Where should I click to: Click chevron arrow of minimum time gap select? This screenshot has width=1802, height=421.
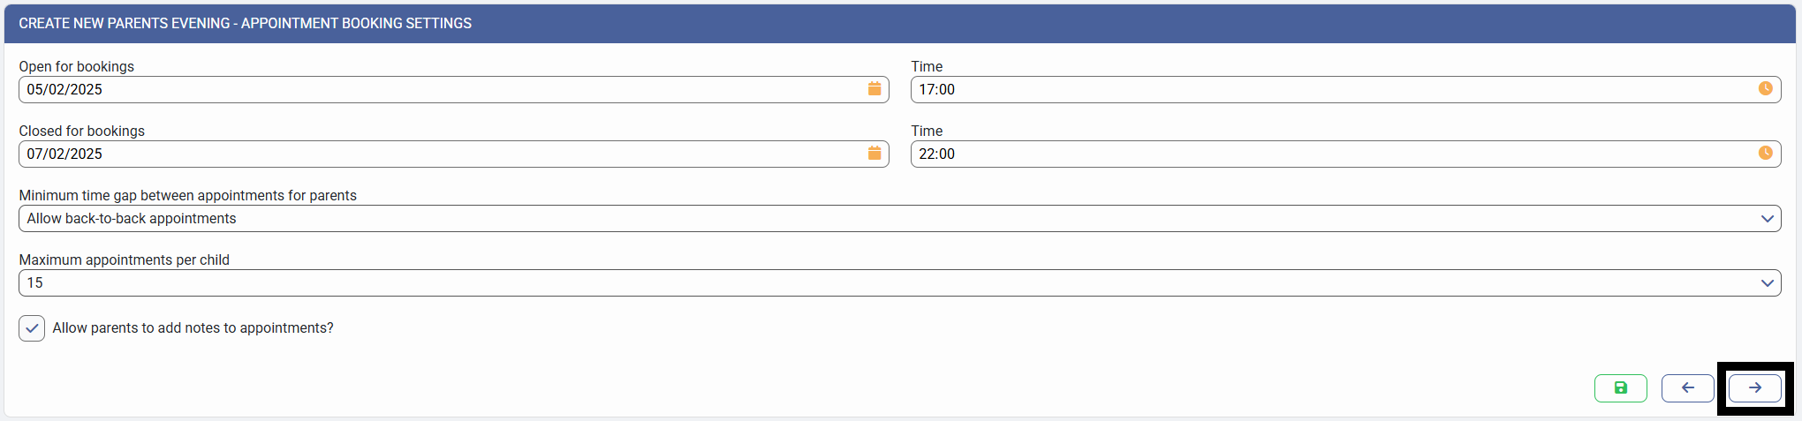(x=1767, y=219)
